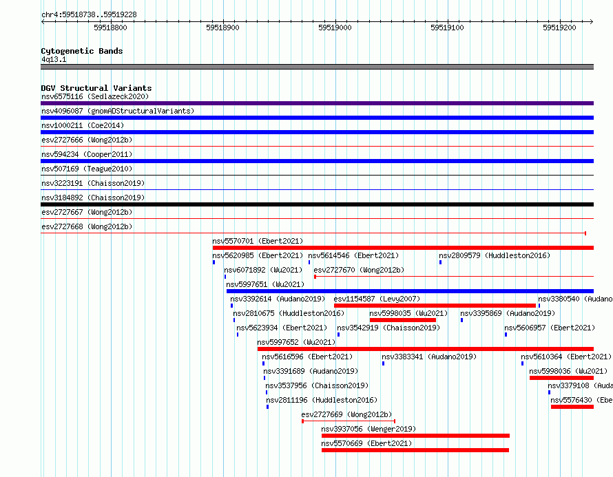The image size is (613, 477).
Task: Click nsv5610364 (Ebert2021) label
Action: [x=566, y=357]
